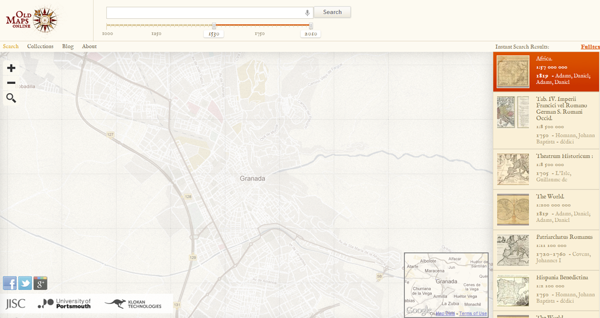This screenshot has height=318, width=600.
Task: Click the microphone voice search icon
Action: 307,13
